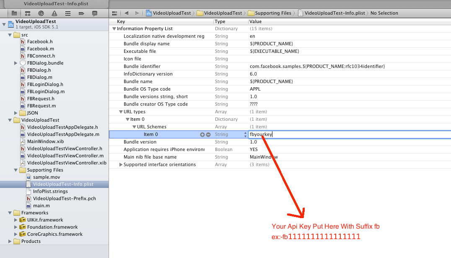Click the fbyourkey value field
This screenshot has height=258, width=451.
coord(350,135)
